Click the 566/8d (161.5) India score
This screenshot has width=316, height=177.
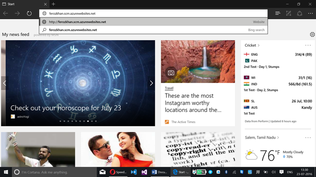[x=300, y=84]
